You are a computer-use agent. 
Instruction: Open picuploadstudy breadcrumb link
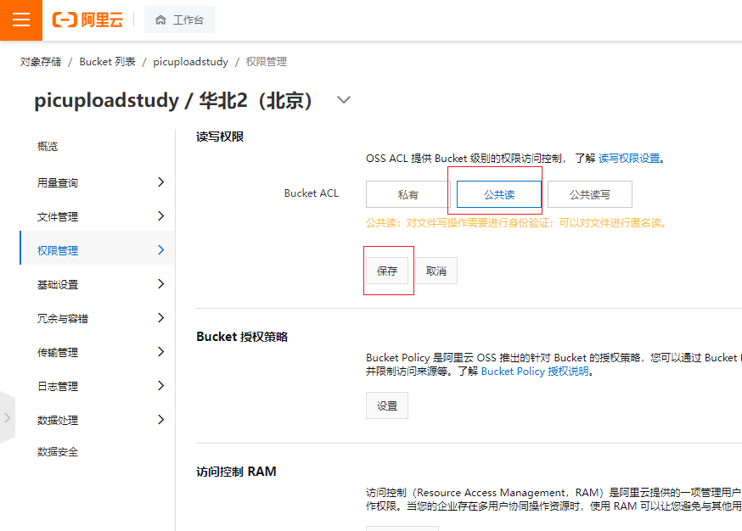190,62
